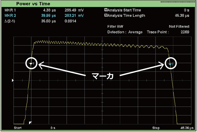
Task: Select MKR 2 level 263.21 mV
Action: click(74, 16)
